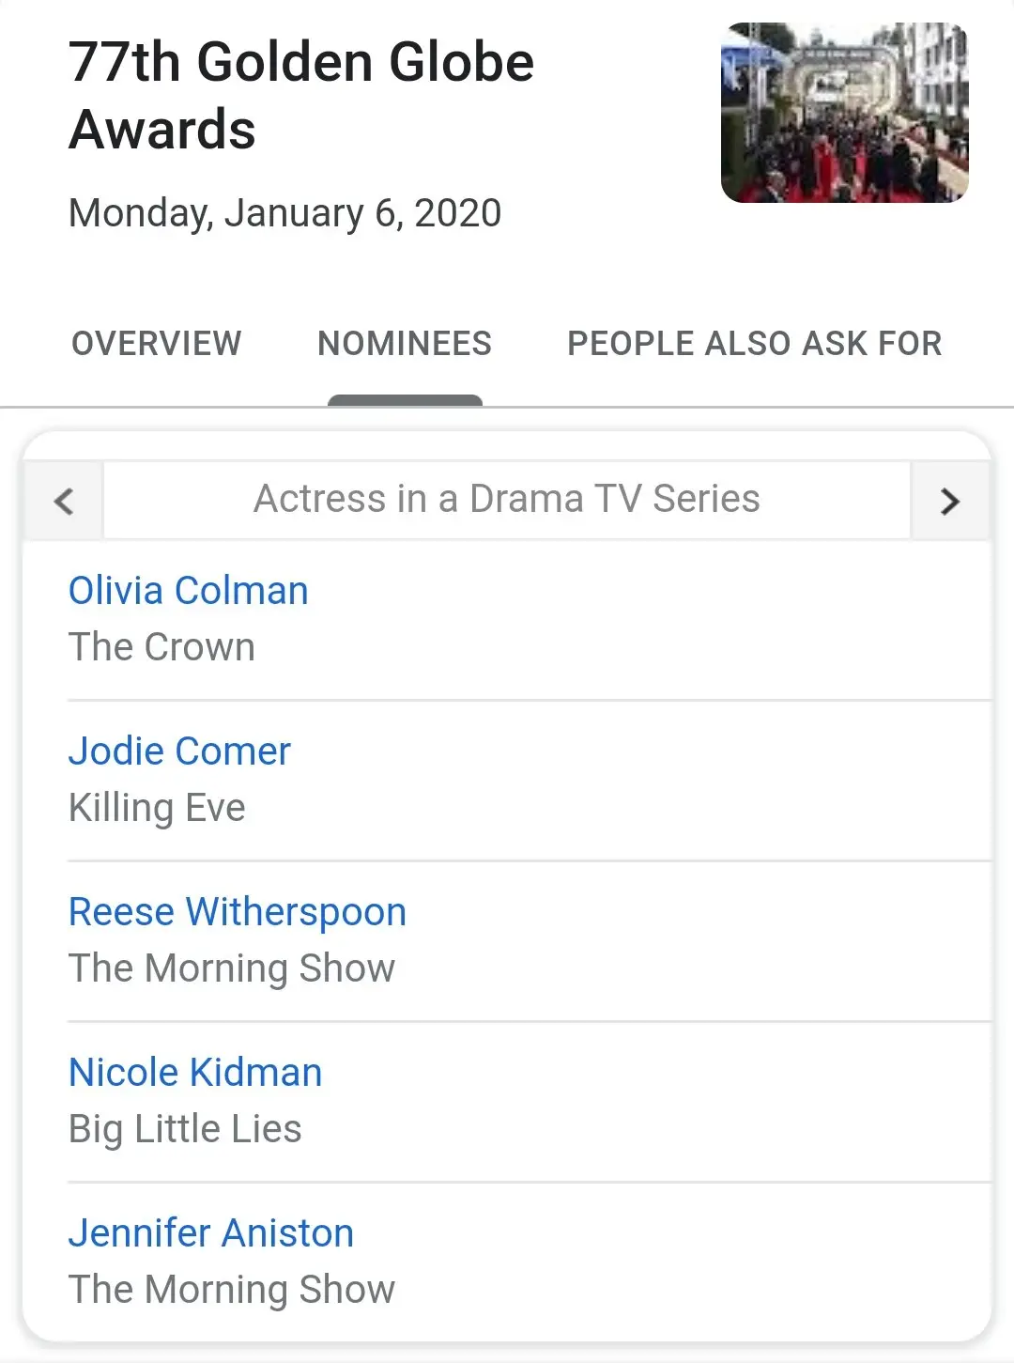Tap The Crown show title
The width and height of the screenshot is (1014, 1363).
pyautogui.click(x=161, y=647)
